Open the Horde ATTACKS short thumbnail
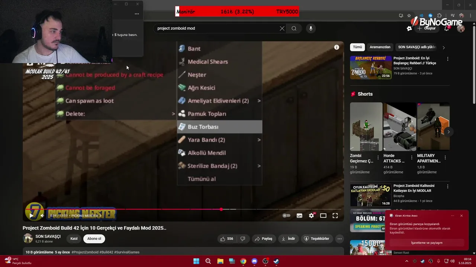 coord(400,126)
